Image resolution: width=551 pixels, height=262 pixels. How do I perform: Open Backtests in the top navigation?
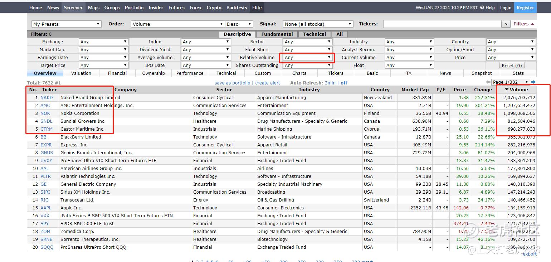point(237,8)
